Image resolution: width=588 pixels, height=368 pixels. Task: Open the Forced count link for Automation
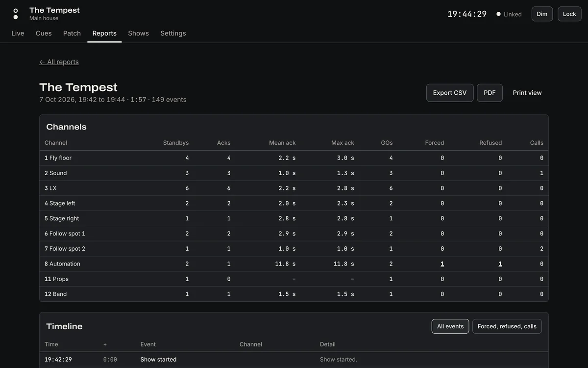coord(442,264)
